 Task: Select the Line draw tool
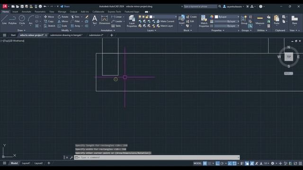(4, 20)
